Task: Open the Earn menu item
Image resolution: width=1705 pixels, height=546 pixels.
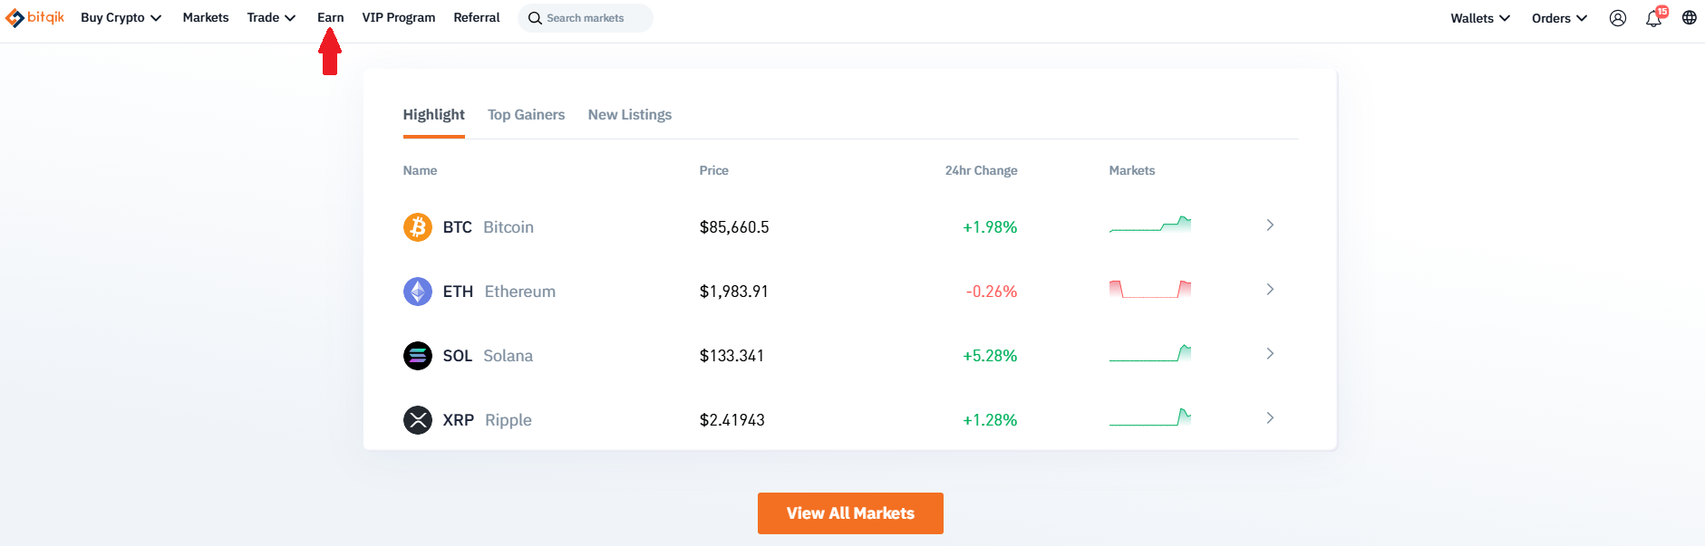Action: (x=330, y=18)
